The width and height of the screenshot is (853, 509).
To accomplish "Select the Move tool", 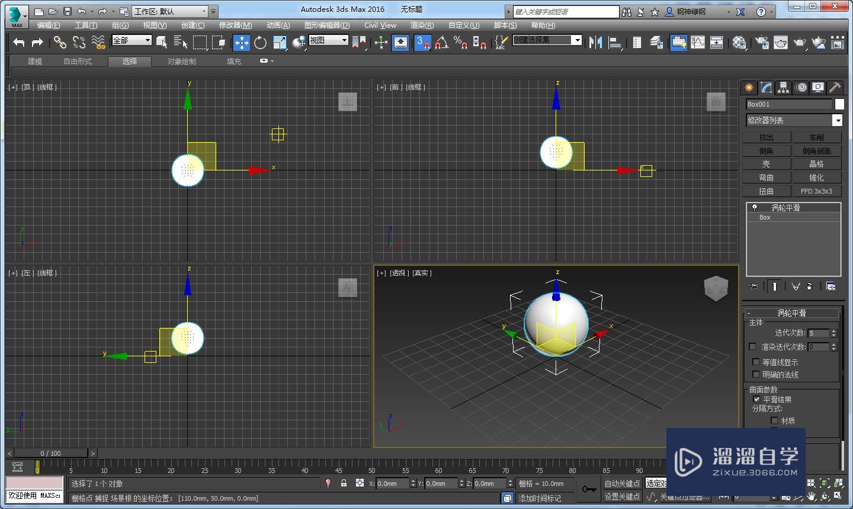I will coord(241,42).
